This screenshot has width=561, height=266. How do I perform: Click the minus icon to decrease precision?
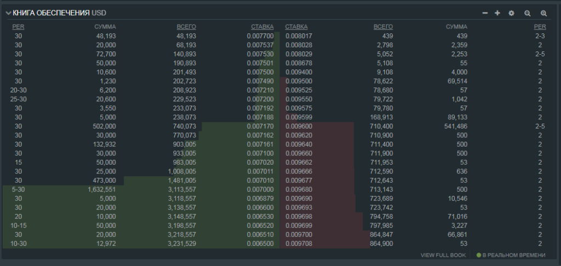485,13
